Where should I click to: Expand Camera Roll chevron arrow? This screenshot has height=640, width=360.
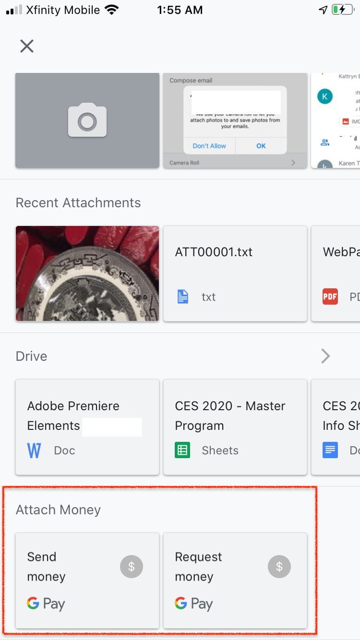[293, 163]
